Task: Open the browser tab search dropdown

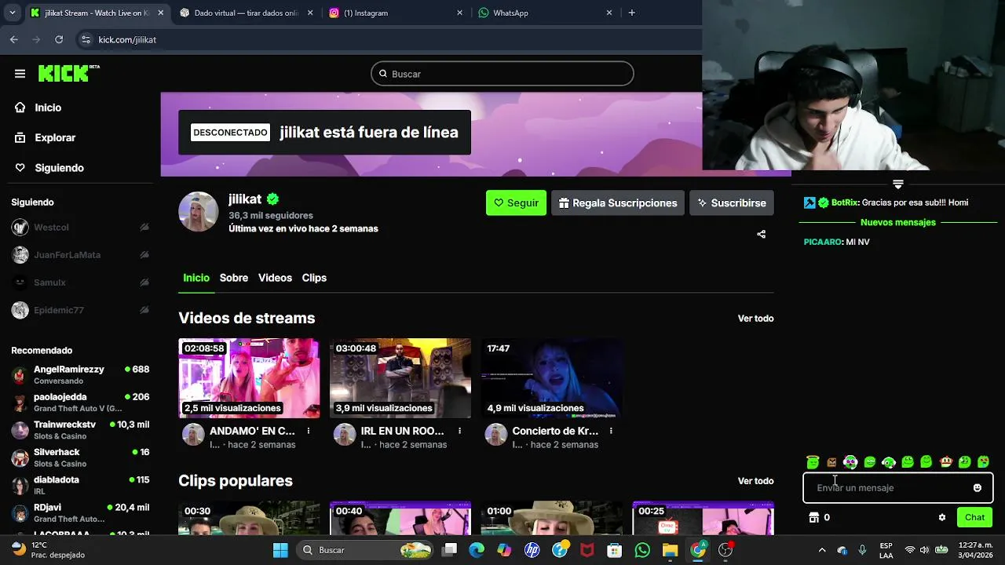Action: coord(12,13)
